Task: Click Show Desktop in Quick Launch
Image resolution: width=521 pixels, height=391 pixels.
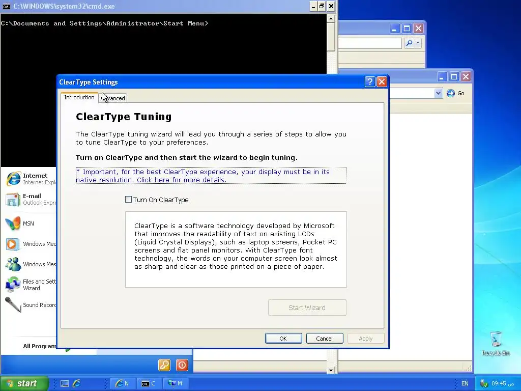Action: click(65, 384)
